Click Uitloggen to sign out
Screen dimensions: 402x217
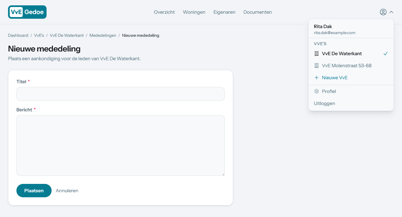(351, 103)
